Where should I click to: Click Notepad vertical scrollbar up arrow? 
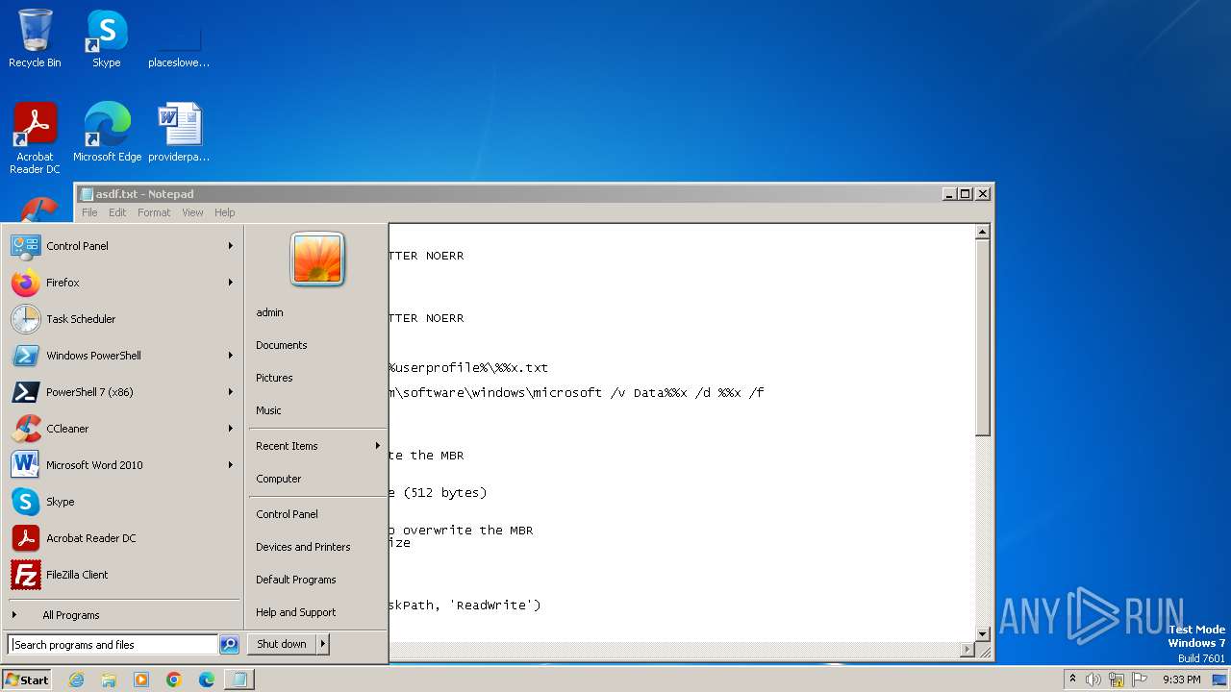[982, 232]
